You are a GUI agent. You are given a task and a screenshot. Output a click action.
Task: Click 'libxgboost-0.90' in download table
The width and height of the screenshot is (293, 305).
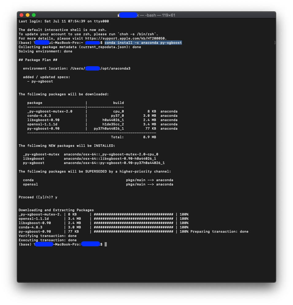(x=44, y=120)
